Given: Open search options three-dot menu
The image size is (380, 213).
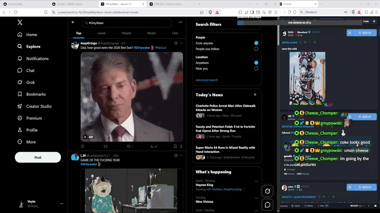Looking at the screenshot, I should click(180, 22).
